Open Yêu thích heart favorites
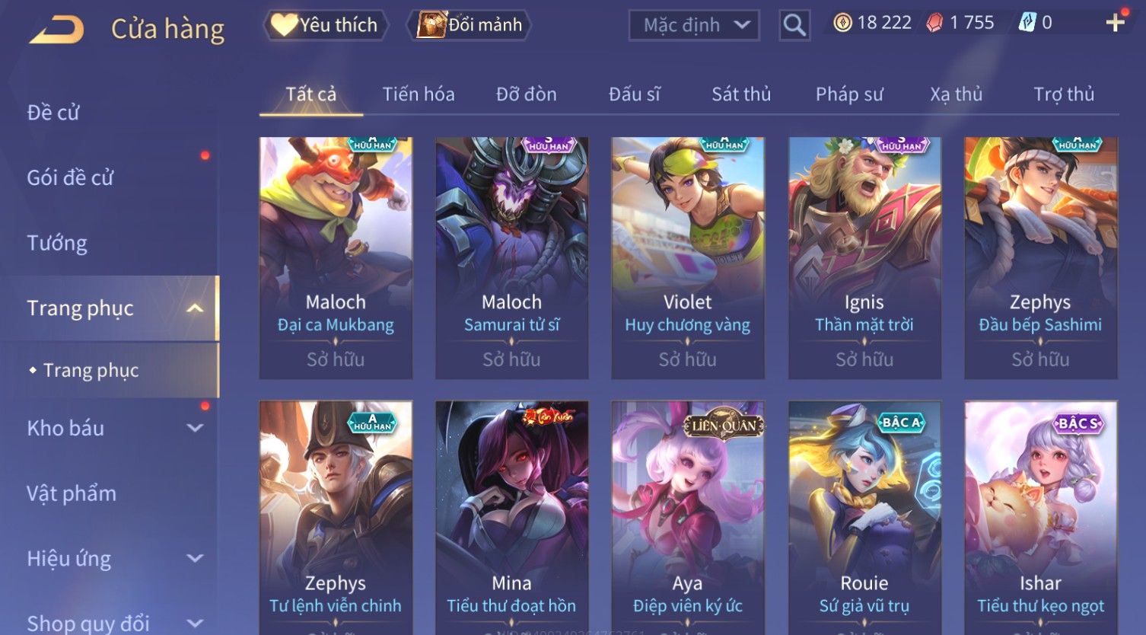Viewport: 1146px width, 635px height. coord(326,25)
